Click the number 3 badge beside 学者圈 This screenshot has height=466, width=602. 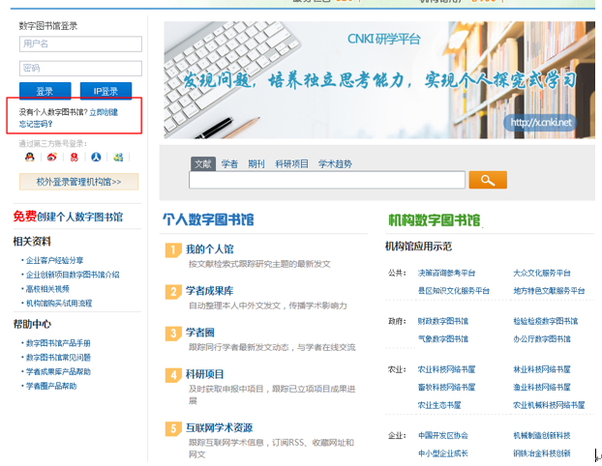(x=173, y=334)
